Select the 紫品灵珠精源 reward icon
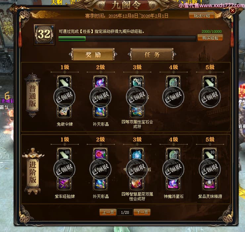 pos(210,184)
